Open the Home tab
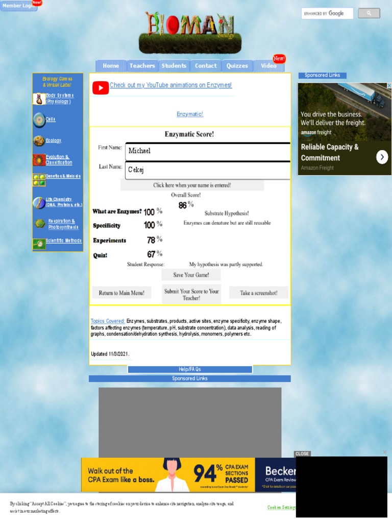 pyautogui.click(x=111, y=66)
